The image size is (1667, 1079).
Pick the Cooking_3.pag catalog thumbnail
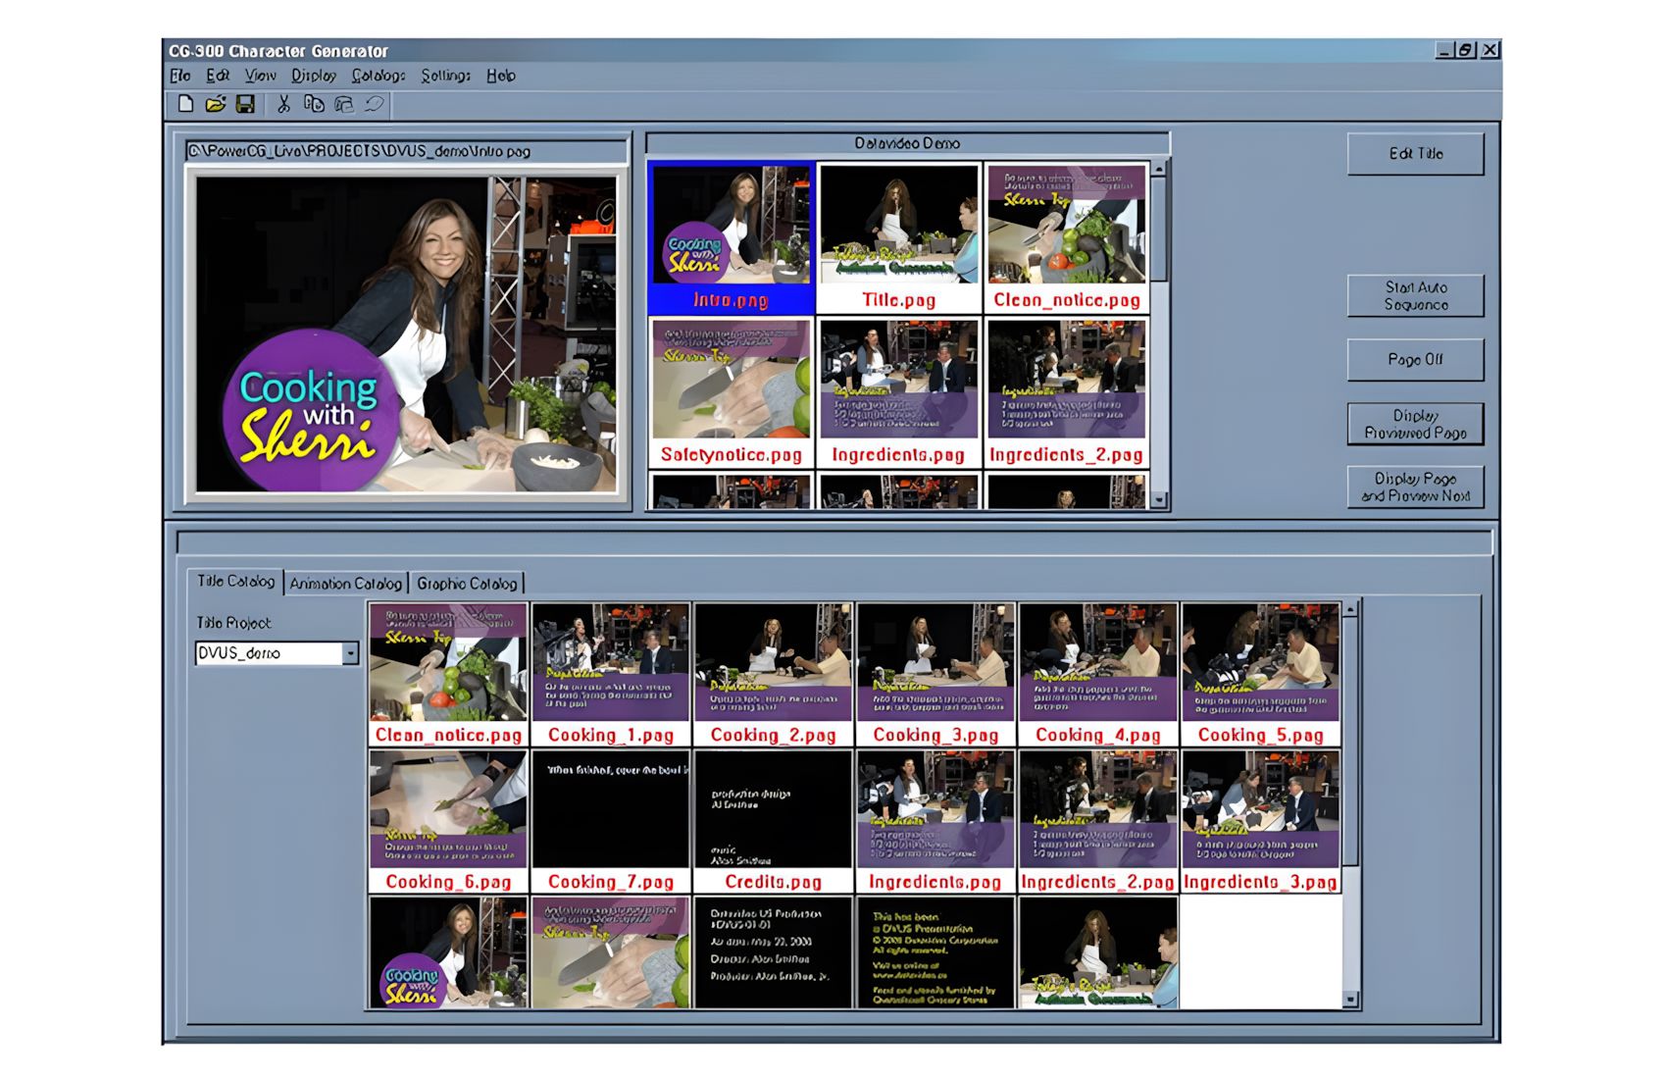click(x=935, y=675)
